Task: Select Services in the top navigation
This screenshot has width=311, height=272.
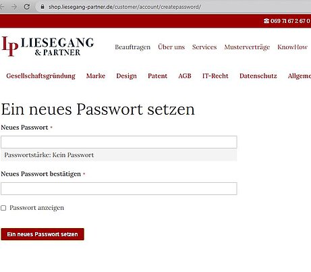Action: click(204, 47)
